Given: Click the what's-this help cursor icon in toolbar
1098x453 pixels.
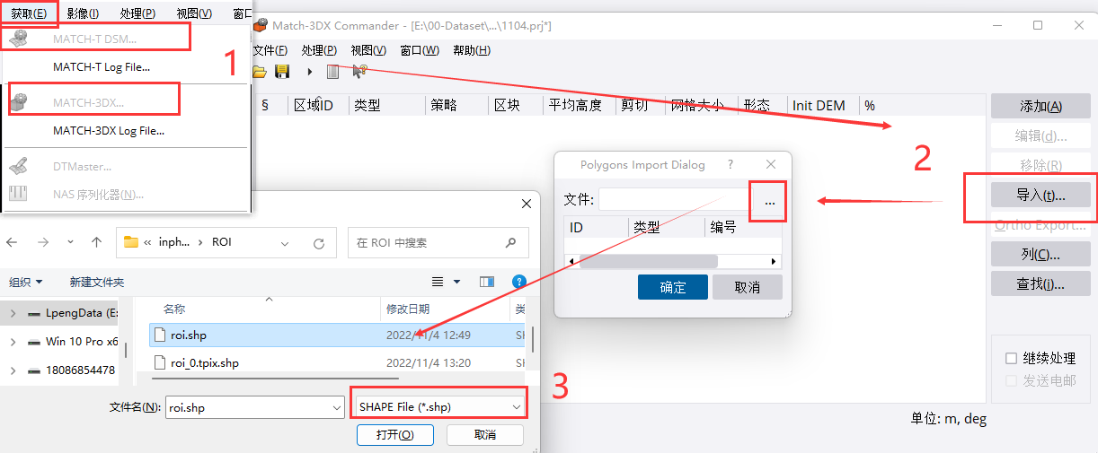Looking at the screenshot, I should pyautogui.click(x=359, y=71).
